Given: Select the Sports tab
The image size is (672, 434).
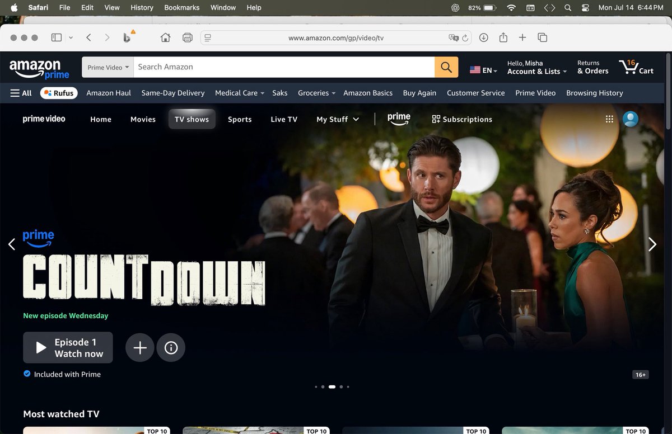Looking at the screenshot, I should click(x=240, y=119).
